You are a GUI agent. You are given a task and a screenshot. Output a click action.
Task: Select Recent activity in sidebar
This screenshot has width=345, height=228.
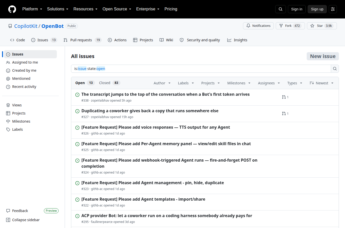point(30,87)
